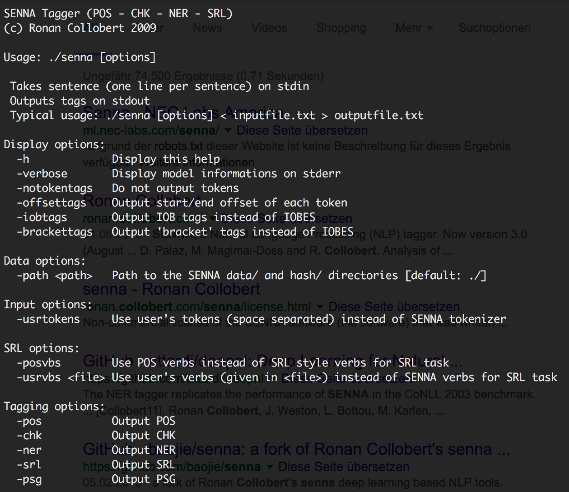Viewport: 569px width, 492px height.
Task: Expand the dropdown arrow next to ml.nec-labs.com/senna
Action: click(x=228, y=130)
